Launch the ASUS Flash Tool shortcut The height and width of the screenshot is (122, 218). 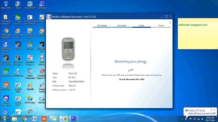(x=18, y=33)
